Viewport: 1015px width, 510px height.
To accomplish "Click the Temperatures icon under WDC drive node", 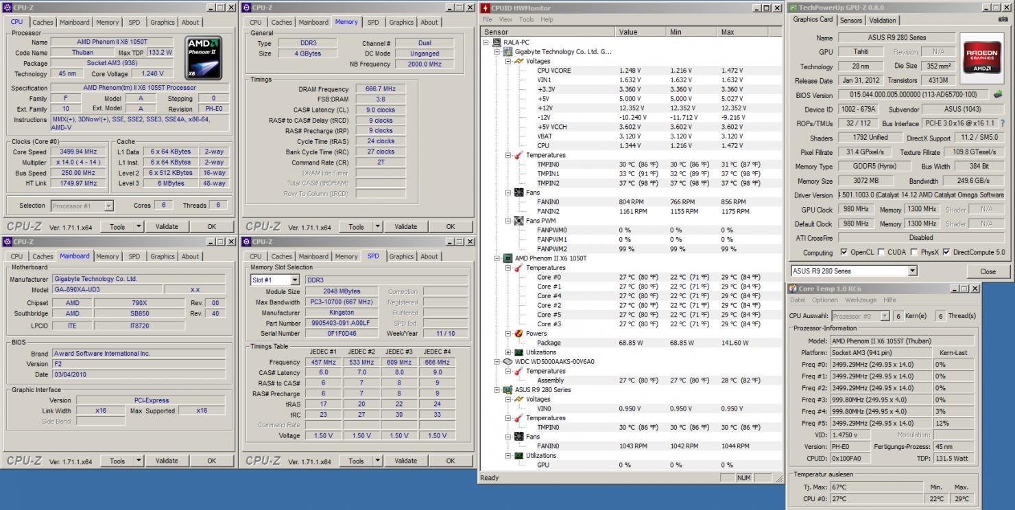I will (x=519, y=371).
